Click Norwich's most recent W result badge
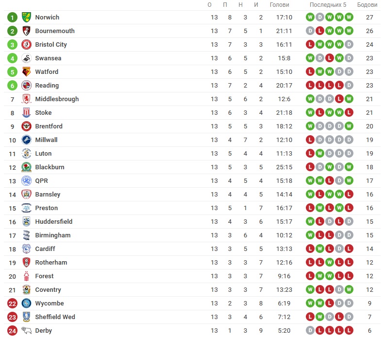384x340 pixels. pos(349,17)
